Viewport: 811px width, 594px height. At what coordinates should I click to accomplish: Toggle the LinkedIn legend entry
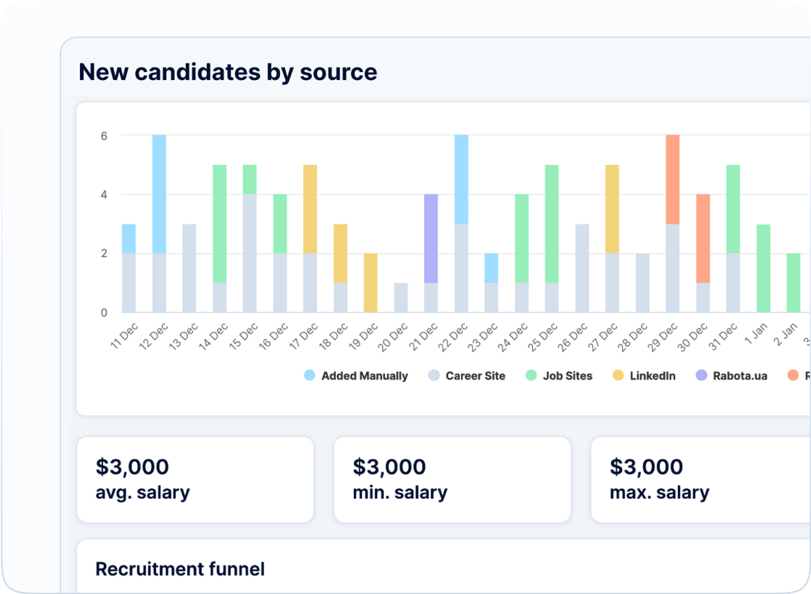[644, 376]
